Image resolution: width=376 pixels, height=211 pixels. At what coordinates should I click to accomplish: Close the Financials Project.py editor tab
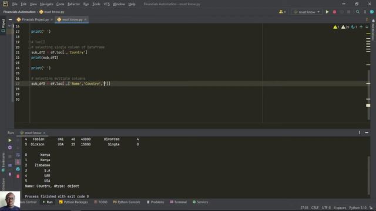click(52, 19)
